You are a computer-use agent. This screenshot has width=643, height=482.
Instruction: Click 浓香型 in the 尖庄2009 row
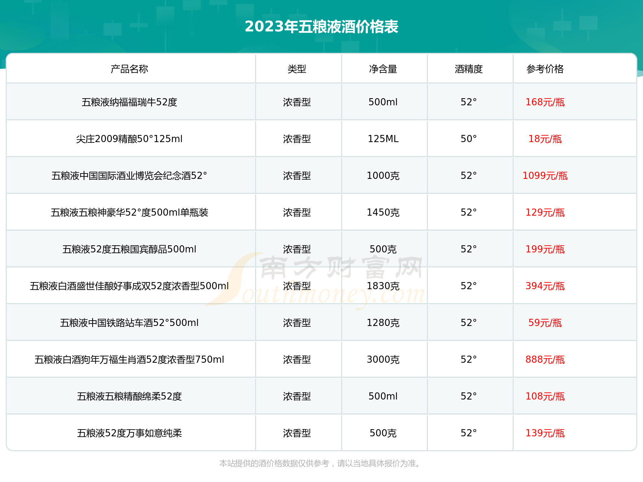(297, 139)
